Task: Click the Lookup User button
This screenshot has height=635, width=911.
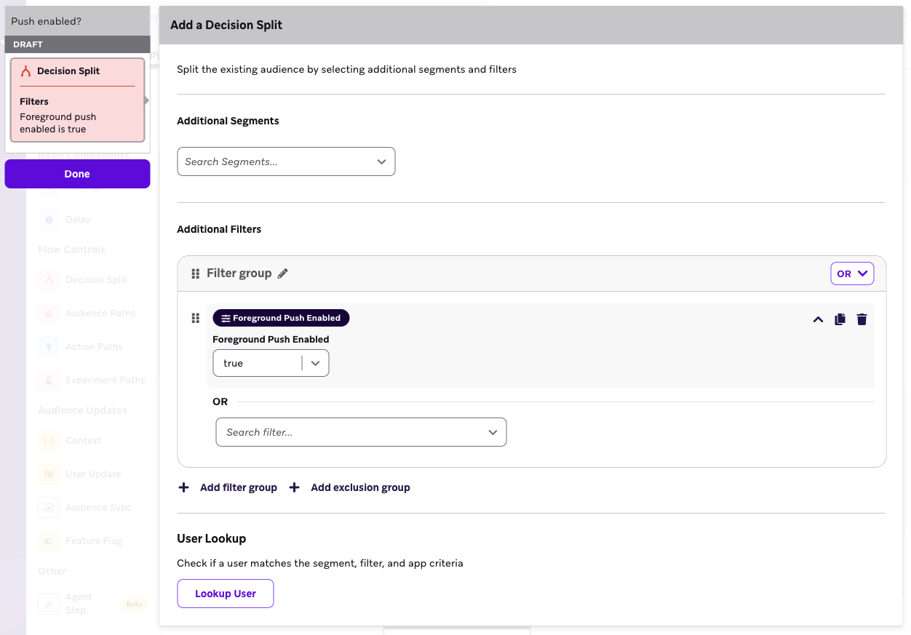Action: [226, 594]
